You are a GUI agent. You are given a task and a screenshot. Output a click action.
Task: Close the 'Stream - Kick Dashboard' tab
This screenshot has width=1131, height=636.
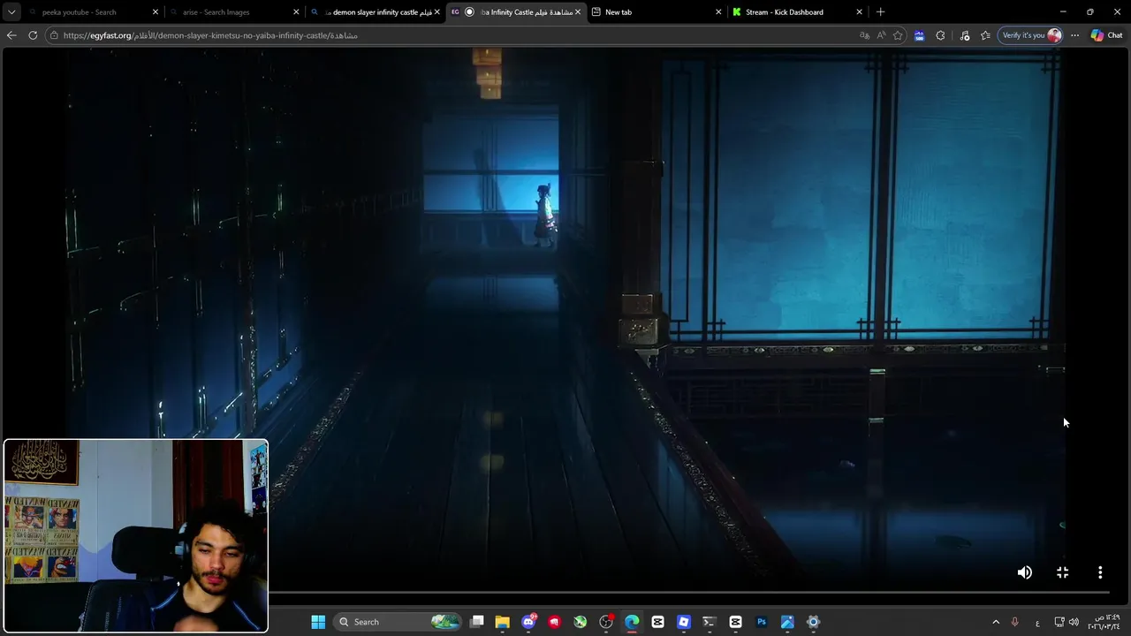859,12
